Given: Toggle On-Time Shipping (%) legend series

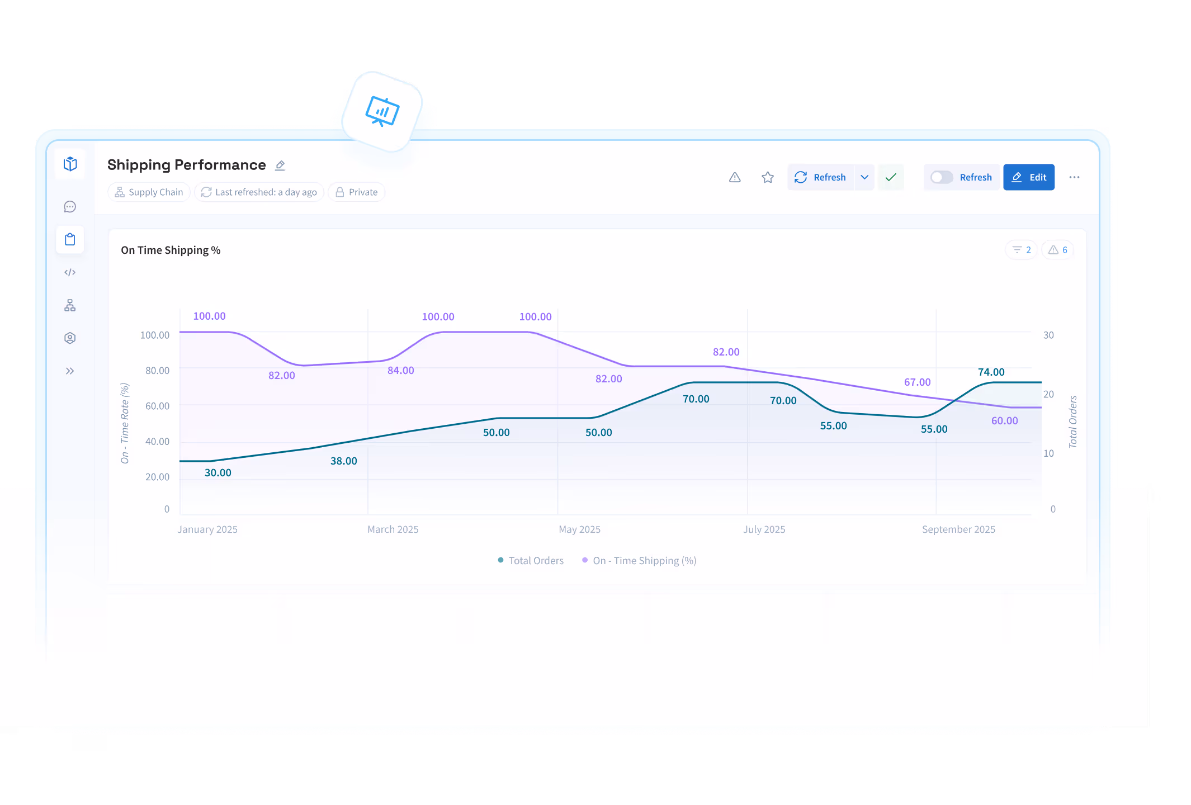Looking at the screenshot, I should coord(639,561).
